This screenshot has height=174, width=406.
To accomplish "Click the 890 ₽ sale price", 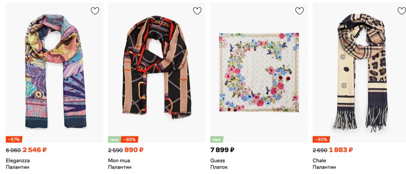I will (134, 150).
